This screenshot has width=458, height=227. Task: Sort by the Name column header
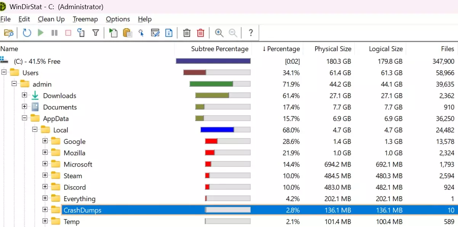click(x=87, y=49)
